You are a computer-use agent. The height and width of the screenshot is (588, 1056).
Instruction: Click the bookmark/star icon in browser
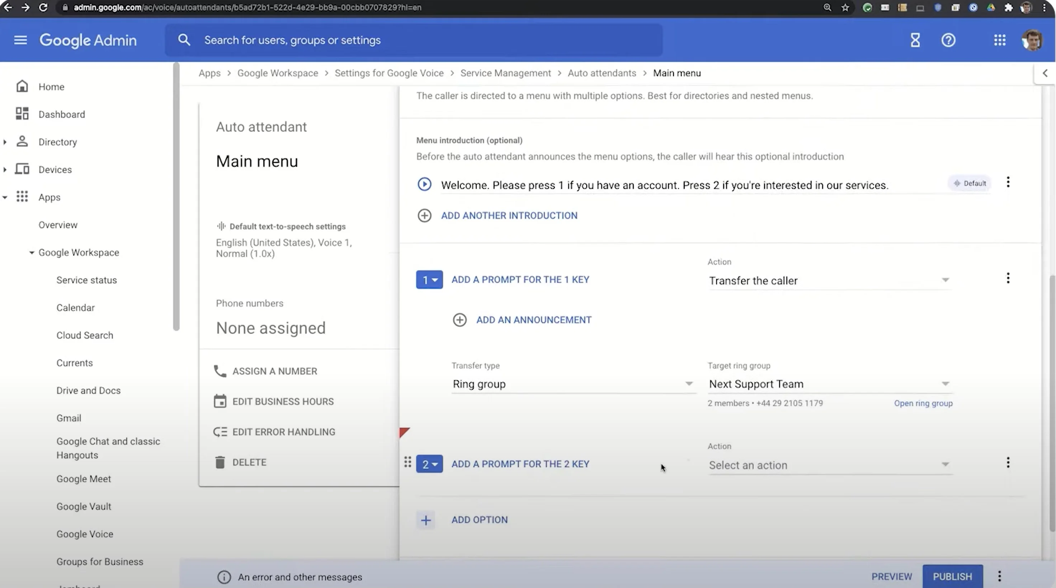click(844, 6)
